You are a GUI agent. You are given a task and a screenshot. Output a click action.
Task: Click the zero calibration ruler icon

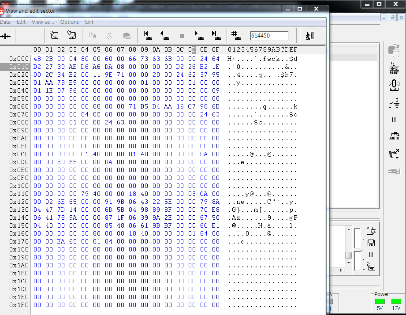click(394, 85)
